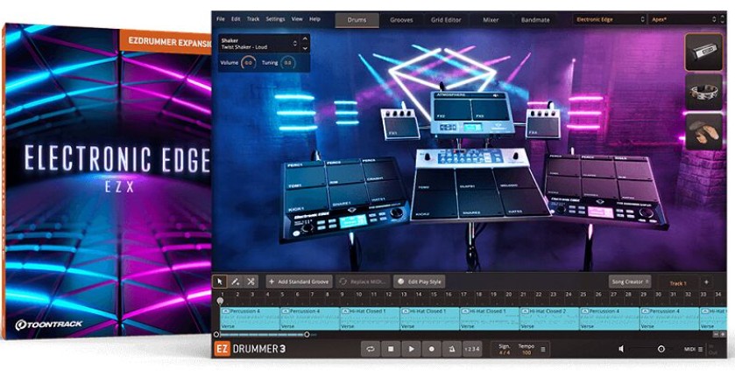Screen dimensions: 735x376
Task: Switch to the Grid Editor tab
Action: point(446,20)
